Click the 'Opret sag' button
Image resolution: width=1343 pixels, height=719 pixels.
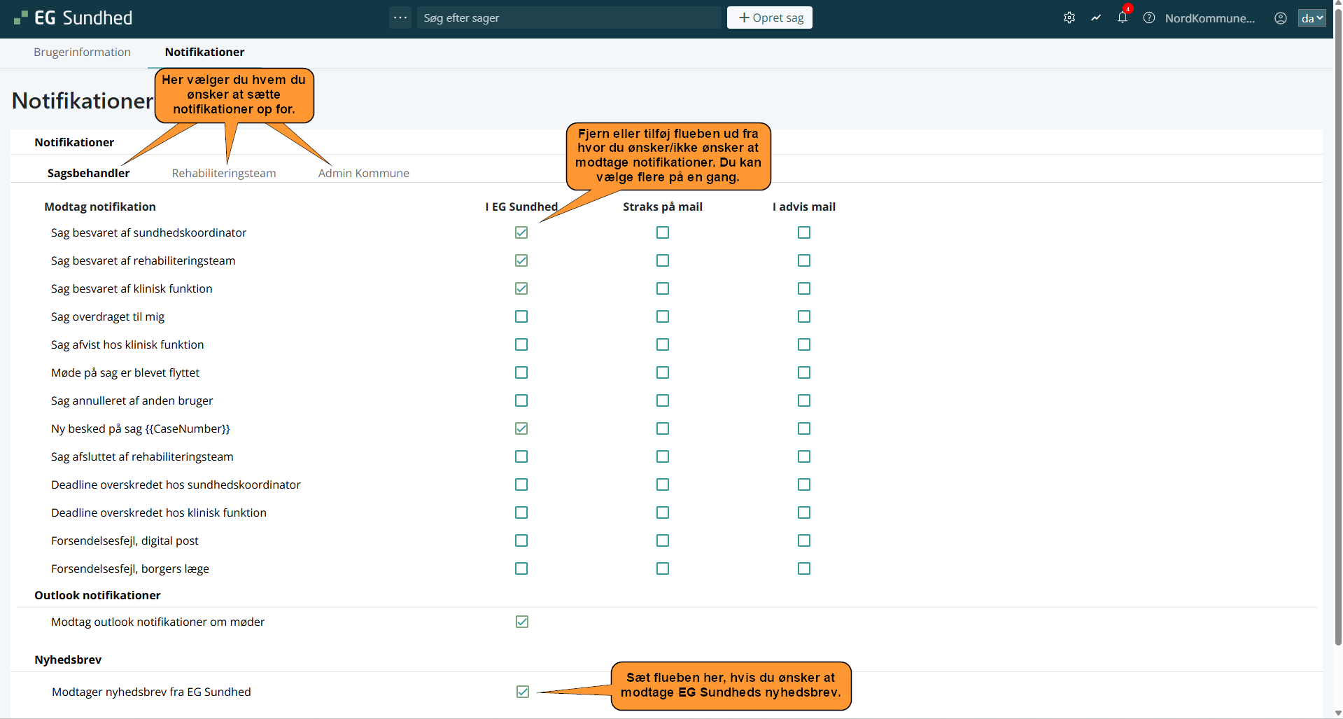770,18
